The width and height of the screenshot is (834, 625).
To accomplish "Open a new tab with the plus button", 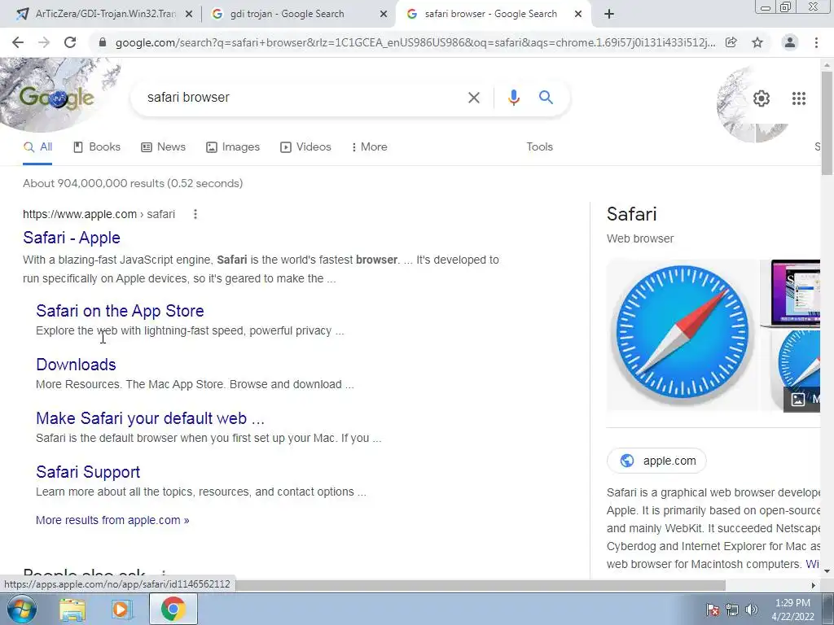I will click(609, 15).
